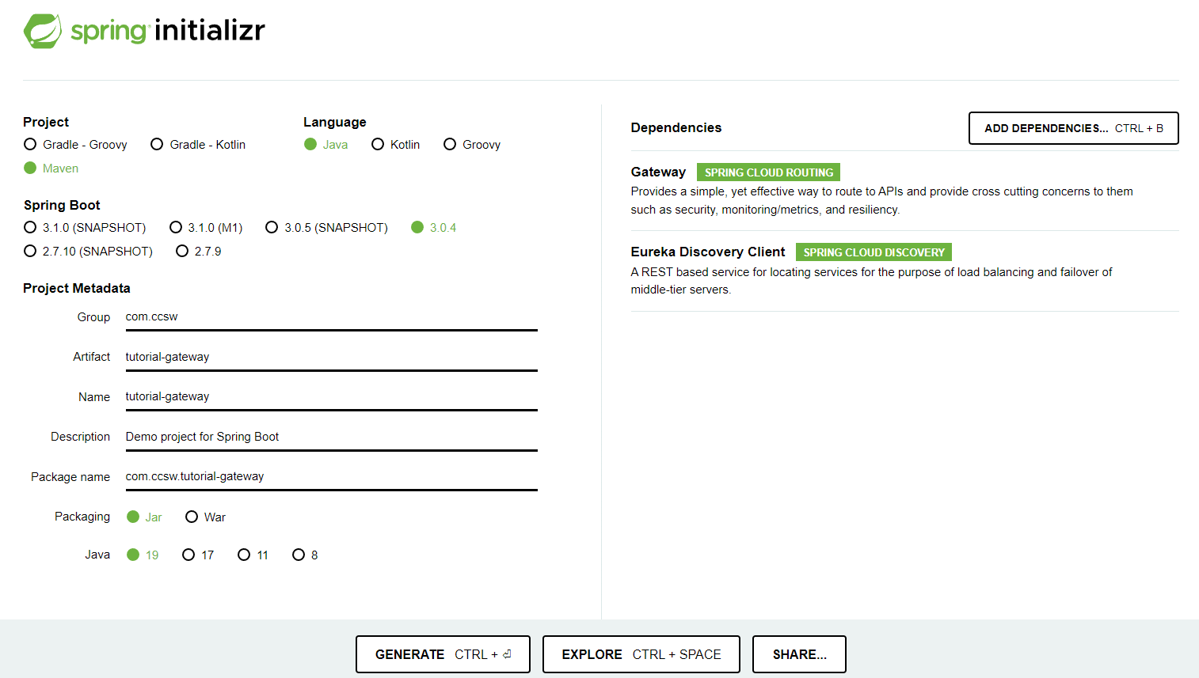Pick Spring Boot 2.7.10 (SNAPSHOT)
Viewport: 1199px width, 678px height.
click(x=31, y=251)
